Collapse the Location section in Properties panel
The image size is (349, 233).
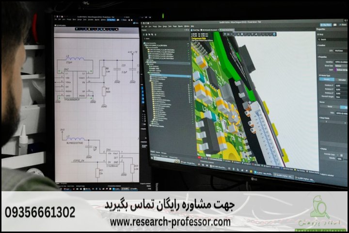pyautogui.click(x=321, y=45)
